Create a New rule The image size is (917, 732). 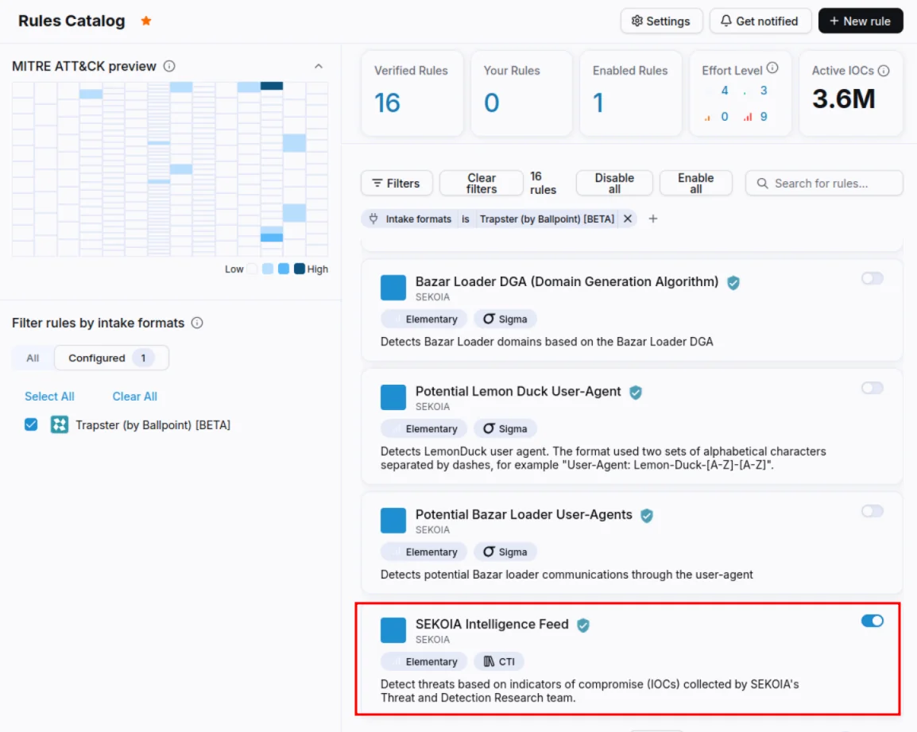[860, 21]
